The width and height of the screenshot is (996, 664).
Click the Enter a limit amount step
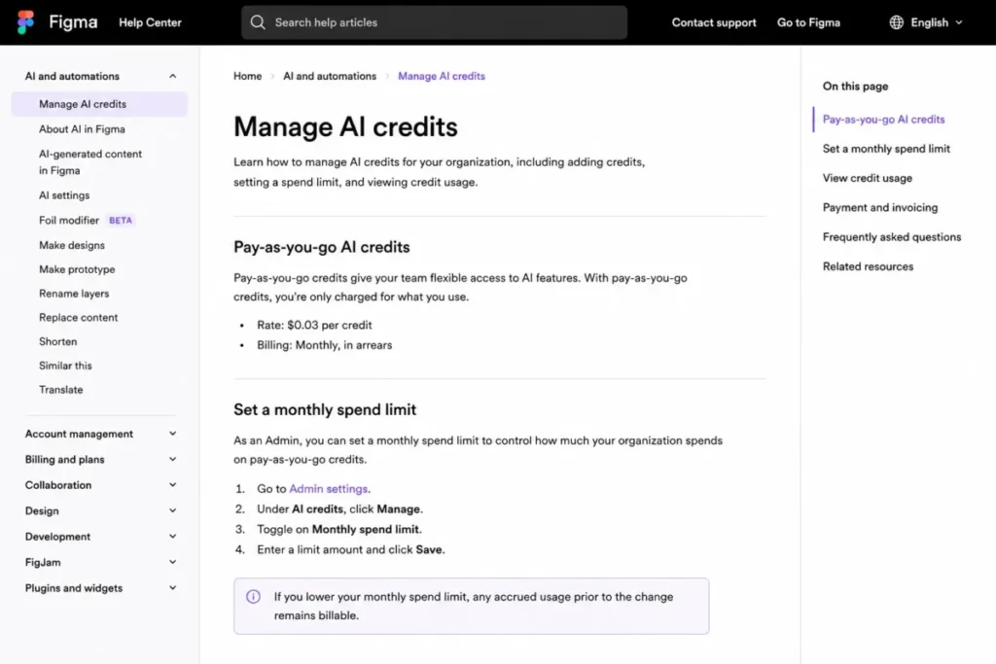click(350, 549)
